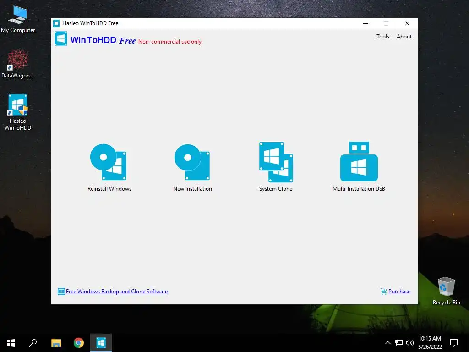Click the New Installation label
The image size is (469, 352).
193,188
